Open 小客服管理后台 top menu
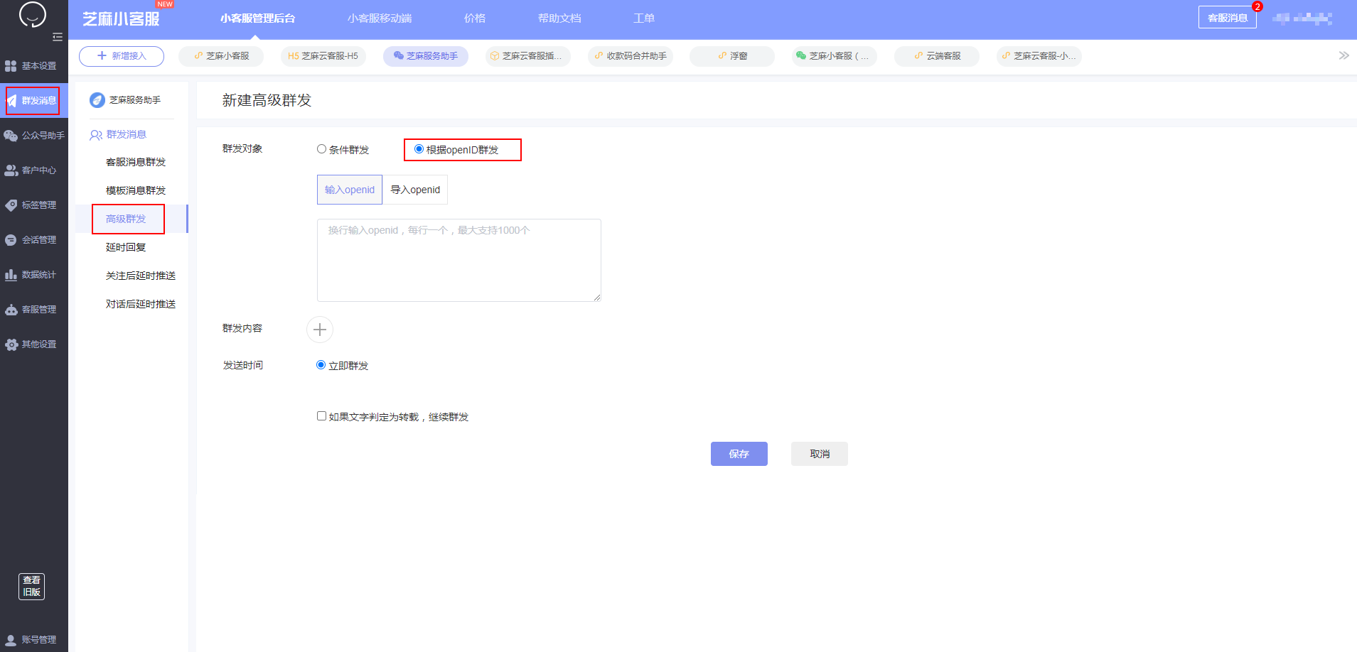Viewport: 1357px width, 652px height. [x=257, y=18]
